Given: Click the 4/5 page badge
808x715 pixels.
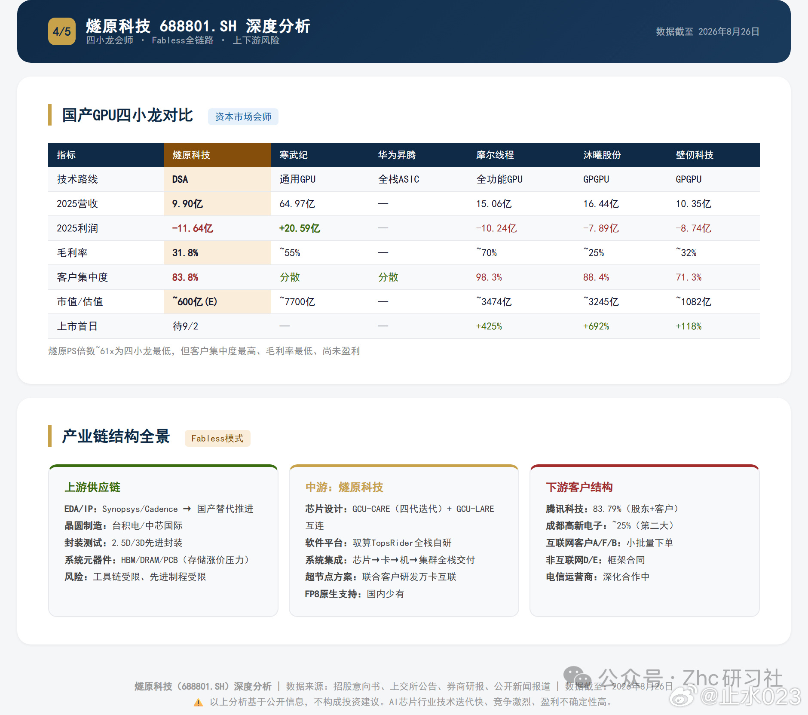Looking at the screenshot, I should [62, 31].
